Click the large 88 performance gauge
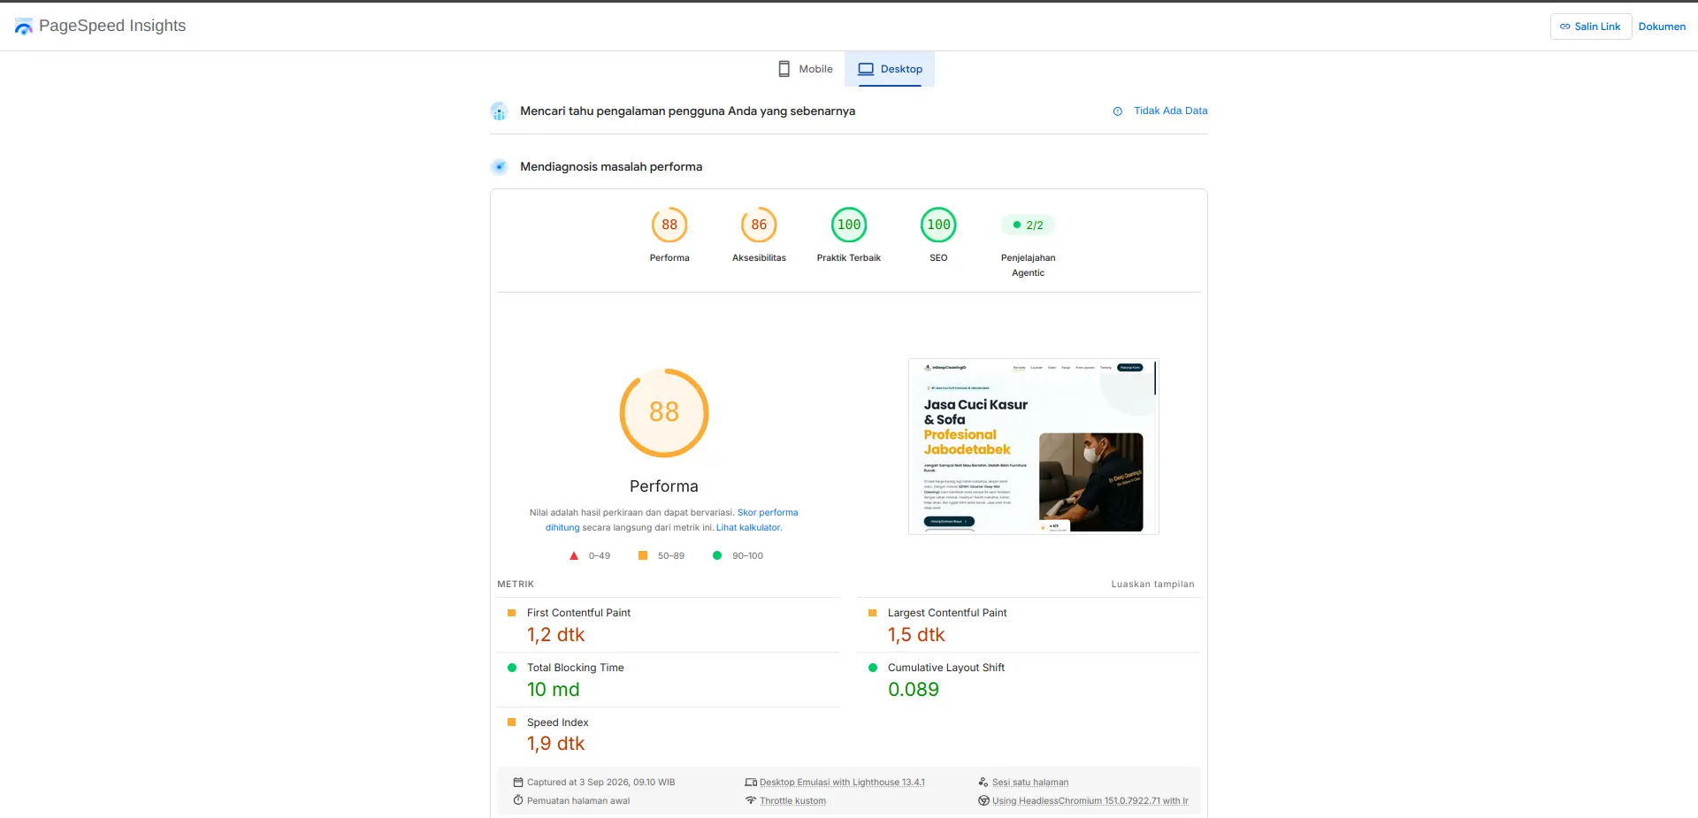Screen dimensions: 1698x818 click(664, 413)
